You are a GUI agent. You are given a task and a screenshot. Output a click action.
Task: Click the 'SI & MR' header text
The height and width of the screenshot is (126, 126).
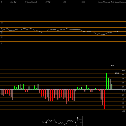pos(13,2)
